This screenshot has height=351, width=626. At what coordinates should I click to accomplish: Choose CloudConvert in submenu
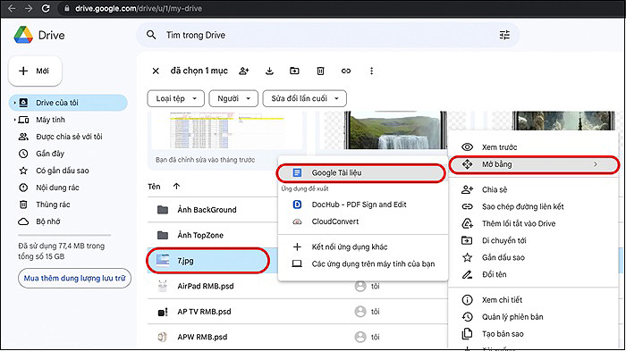[363, 221]
